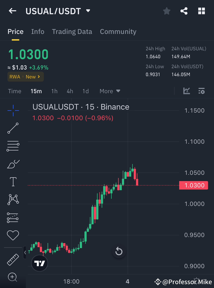Open the USUAL/USDT pair selector dropdown
The image size is (214, 288).
click(x=88, y=11)
